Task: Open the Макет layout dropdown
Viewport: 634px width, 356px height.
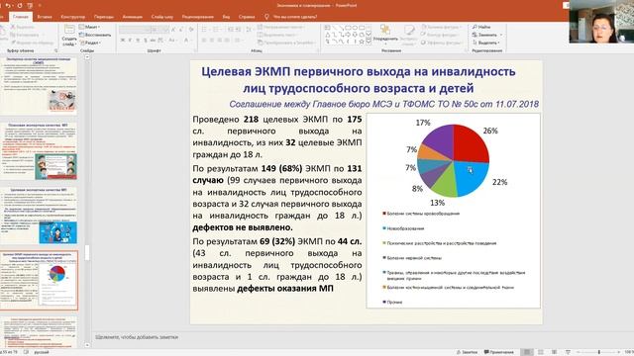Action: coord(90,27)
